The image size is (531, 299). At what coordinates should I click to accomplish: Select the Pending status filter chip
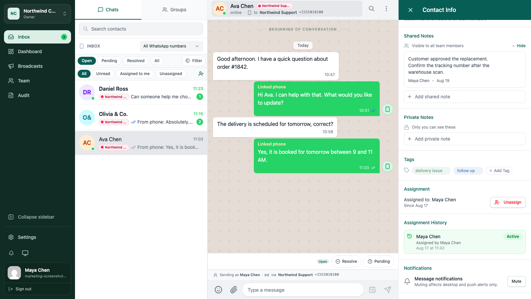tap(109, 61)
